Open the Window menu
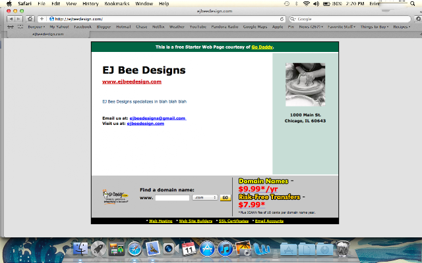This screenshot has height=263, width=422. 144,3
